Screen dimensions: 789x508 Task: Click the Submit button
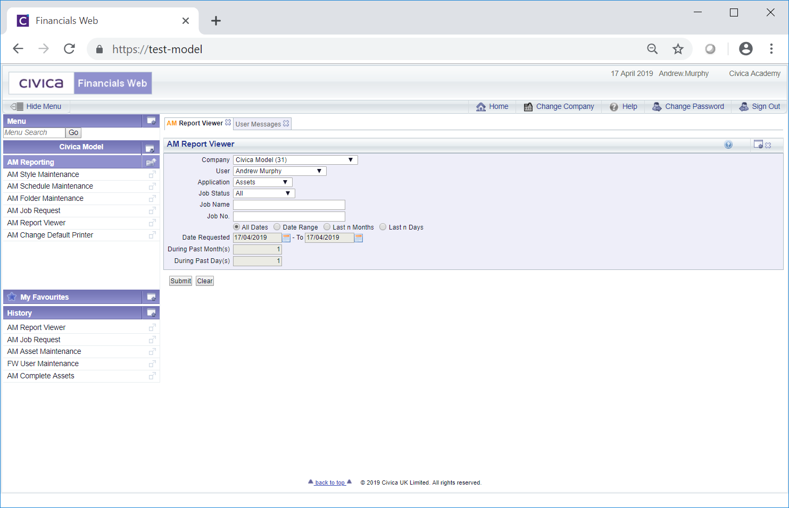pyautogui.click(x=180, y=281)
